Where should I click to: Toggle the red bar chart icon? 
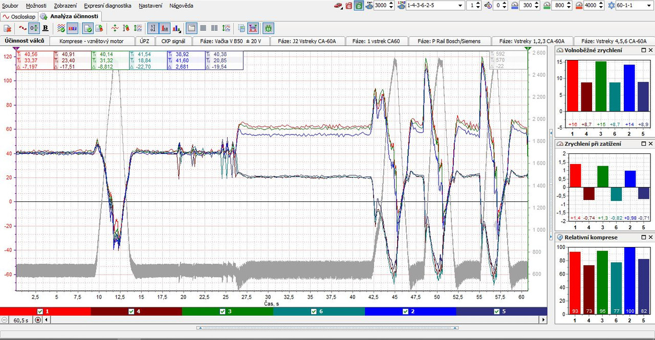point(165,28)
